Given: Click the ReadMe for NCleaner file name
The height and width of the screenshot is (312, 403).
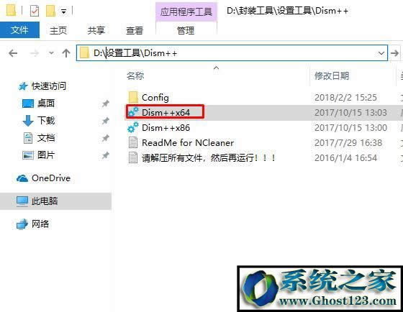Looking at the screenshot, I should (x=188, y=143).
